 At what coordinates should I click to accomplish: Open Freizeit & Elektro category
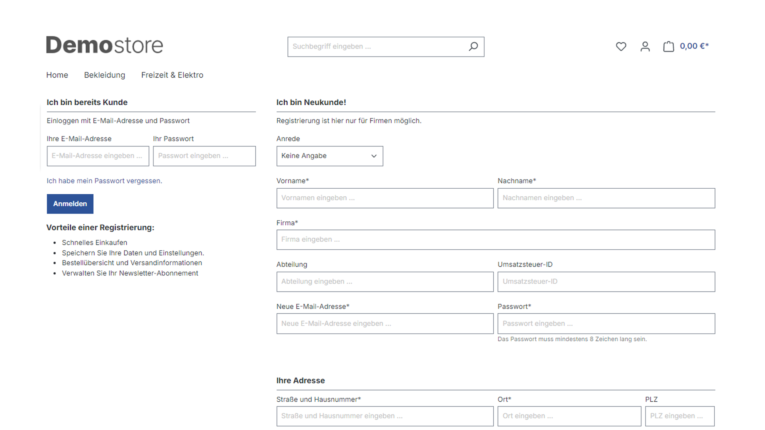[x=172, y=75]
